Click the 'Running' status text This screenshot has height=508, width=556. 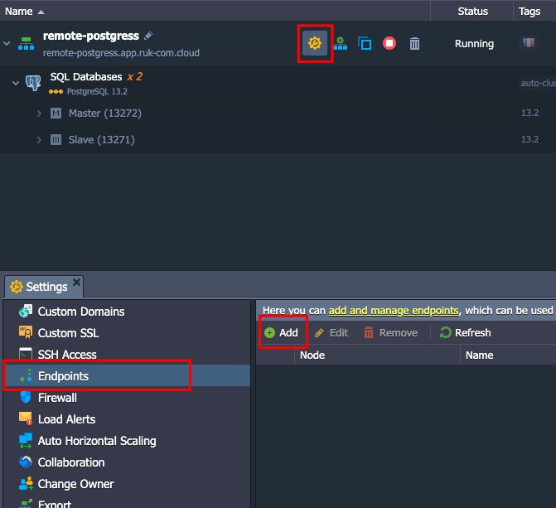475,44
